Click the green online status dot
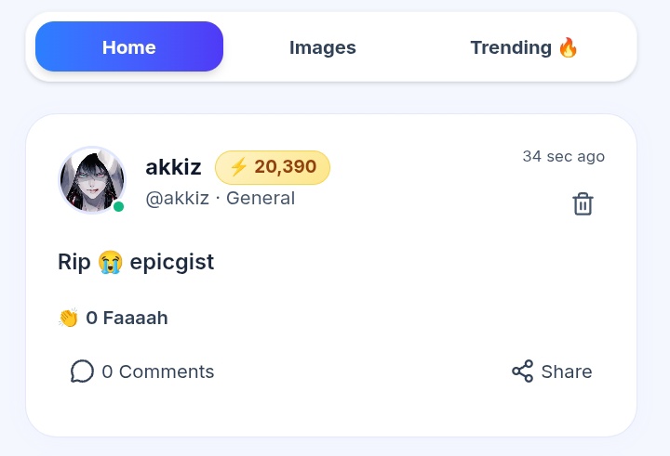 pyautogui.click(x=119, y=207)
